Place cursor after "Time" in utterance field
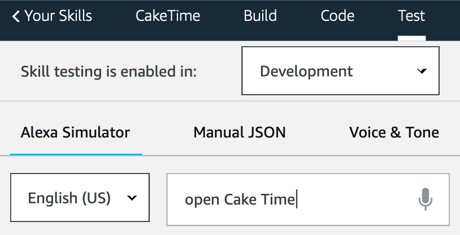The height and width of the screenshot is (235, 460). tap(296, 199)
